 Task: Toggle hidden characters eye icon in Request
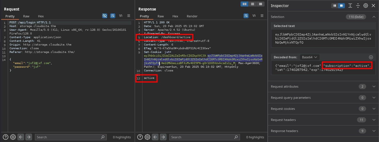pos(105,16)
